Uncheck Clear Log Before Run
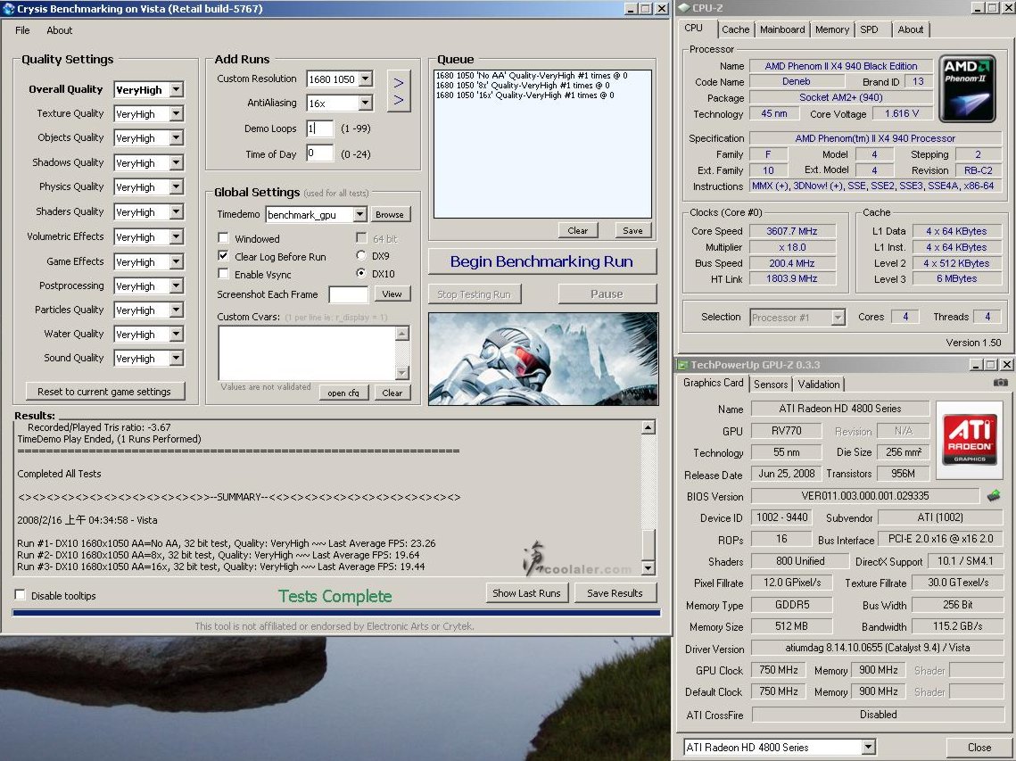The height and width of the screenshot is (761, 1016). pos(224,256)
